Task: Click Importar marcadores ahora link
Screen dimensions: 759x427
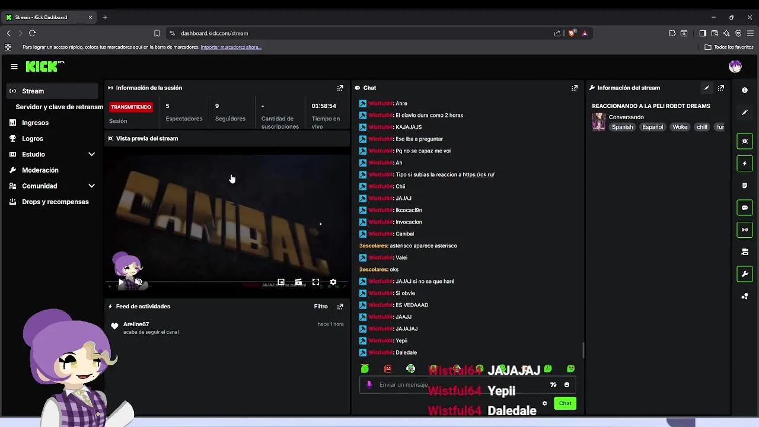Action: coord(231,47)
